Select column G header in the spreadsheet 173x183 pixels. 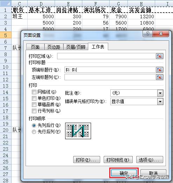[118, 4]
